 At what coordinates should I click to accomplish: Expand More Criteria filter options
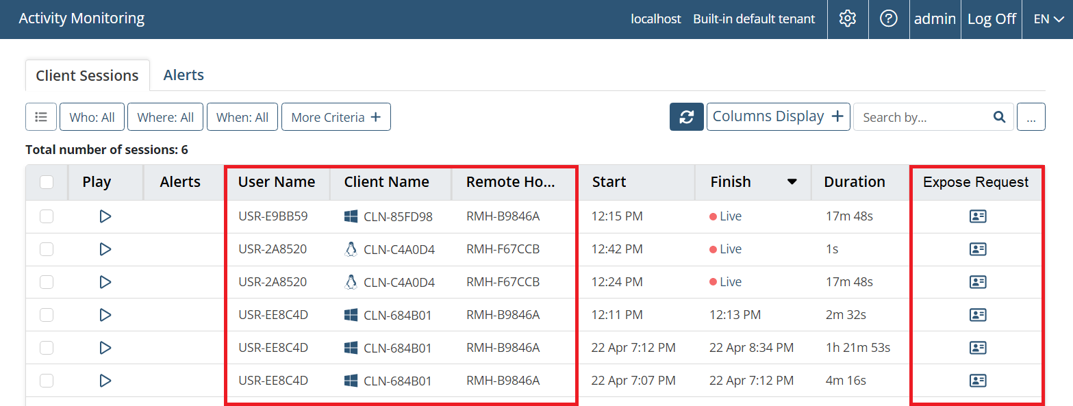click(x=336, y=117)
